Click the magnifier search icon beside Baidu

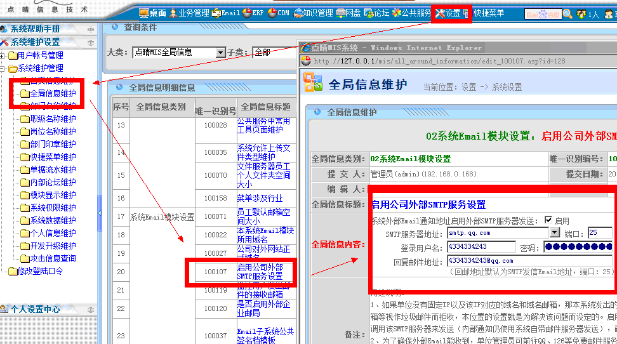pyautogui.click(x=567, y=14)
